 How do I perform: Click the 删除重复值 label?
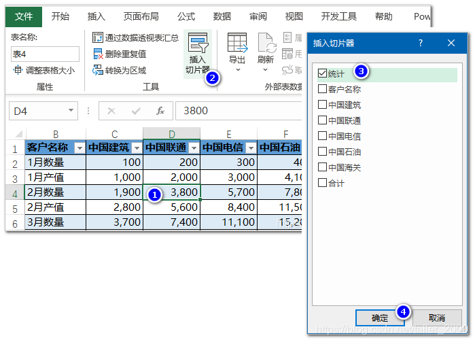pos(126,54)
